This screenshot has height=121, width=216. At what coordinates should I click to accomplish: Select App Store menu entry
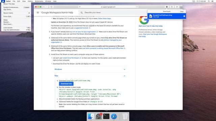16,10
